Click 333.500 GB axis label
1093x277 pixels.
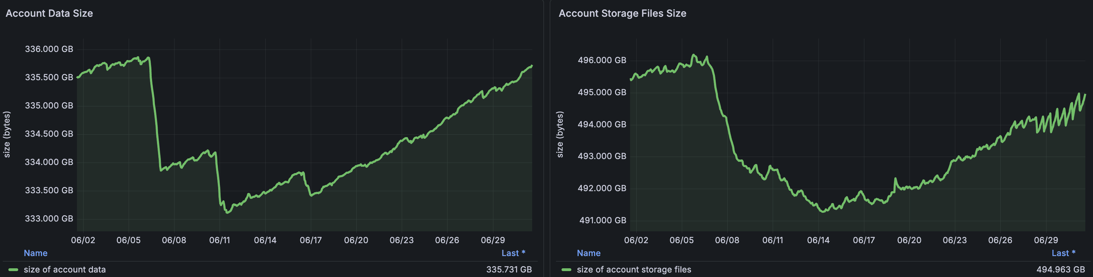[49, 190]
